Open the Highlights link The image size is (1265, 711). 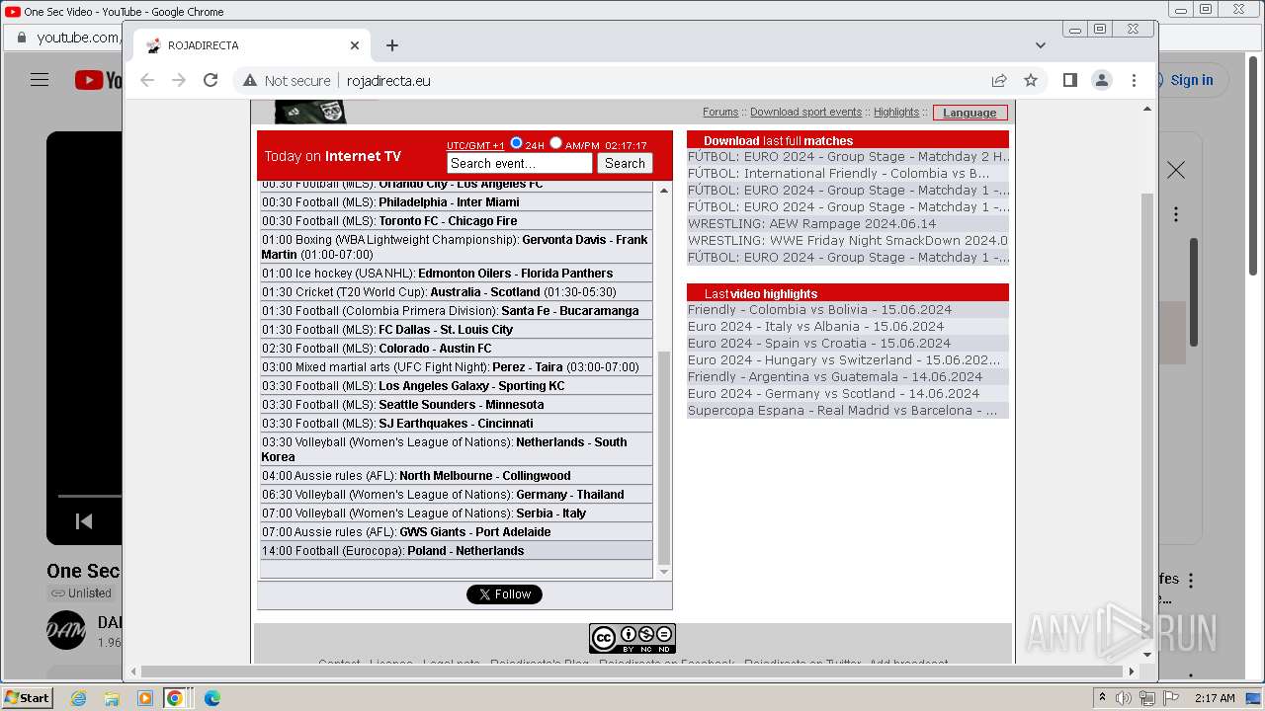tap(896, 112)
